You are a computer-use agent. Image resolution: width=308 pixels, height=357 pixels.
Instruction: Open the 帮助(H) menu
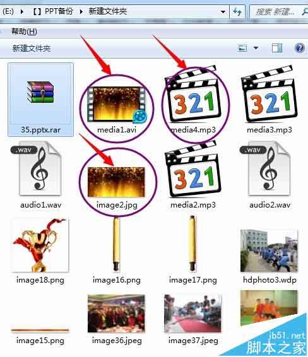coord(25,31)
